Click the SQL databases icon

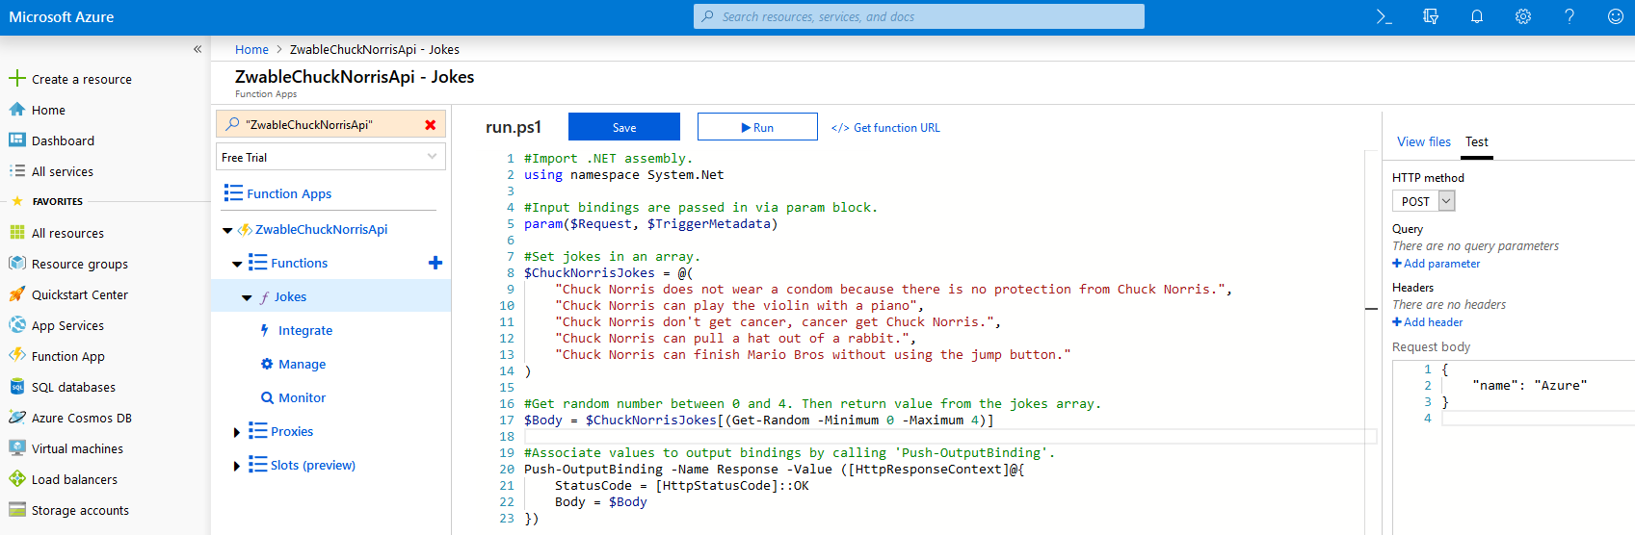pos(17,386)
